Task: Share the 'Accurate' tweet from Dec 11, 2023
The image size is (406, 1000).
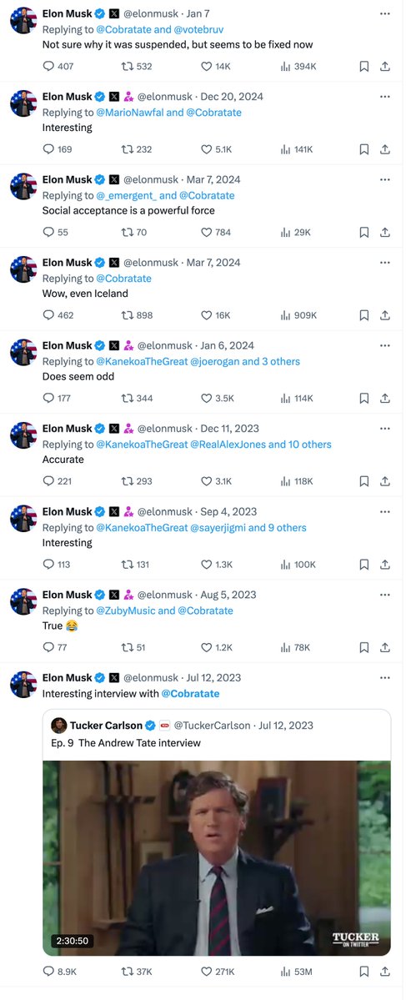Action: 385,481
